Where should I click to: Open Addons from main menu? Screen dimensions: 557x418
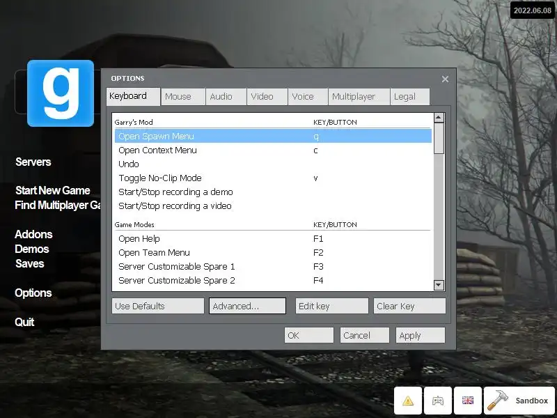(x=33, y=234)
